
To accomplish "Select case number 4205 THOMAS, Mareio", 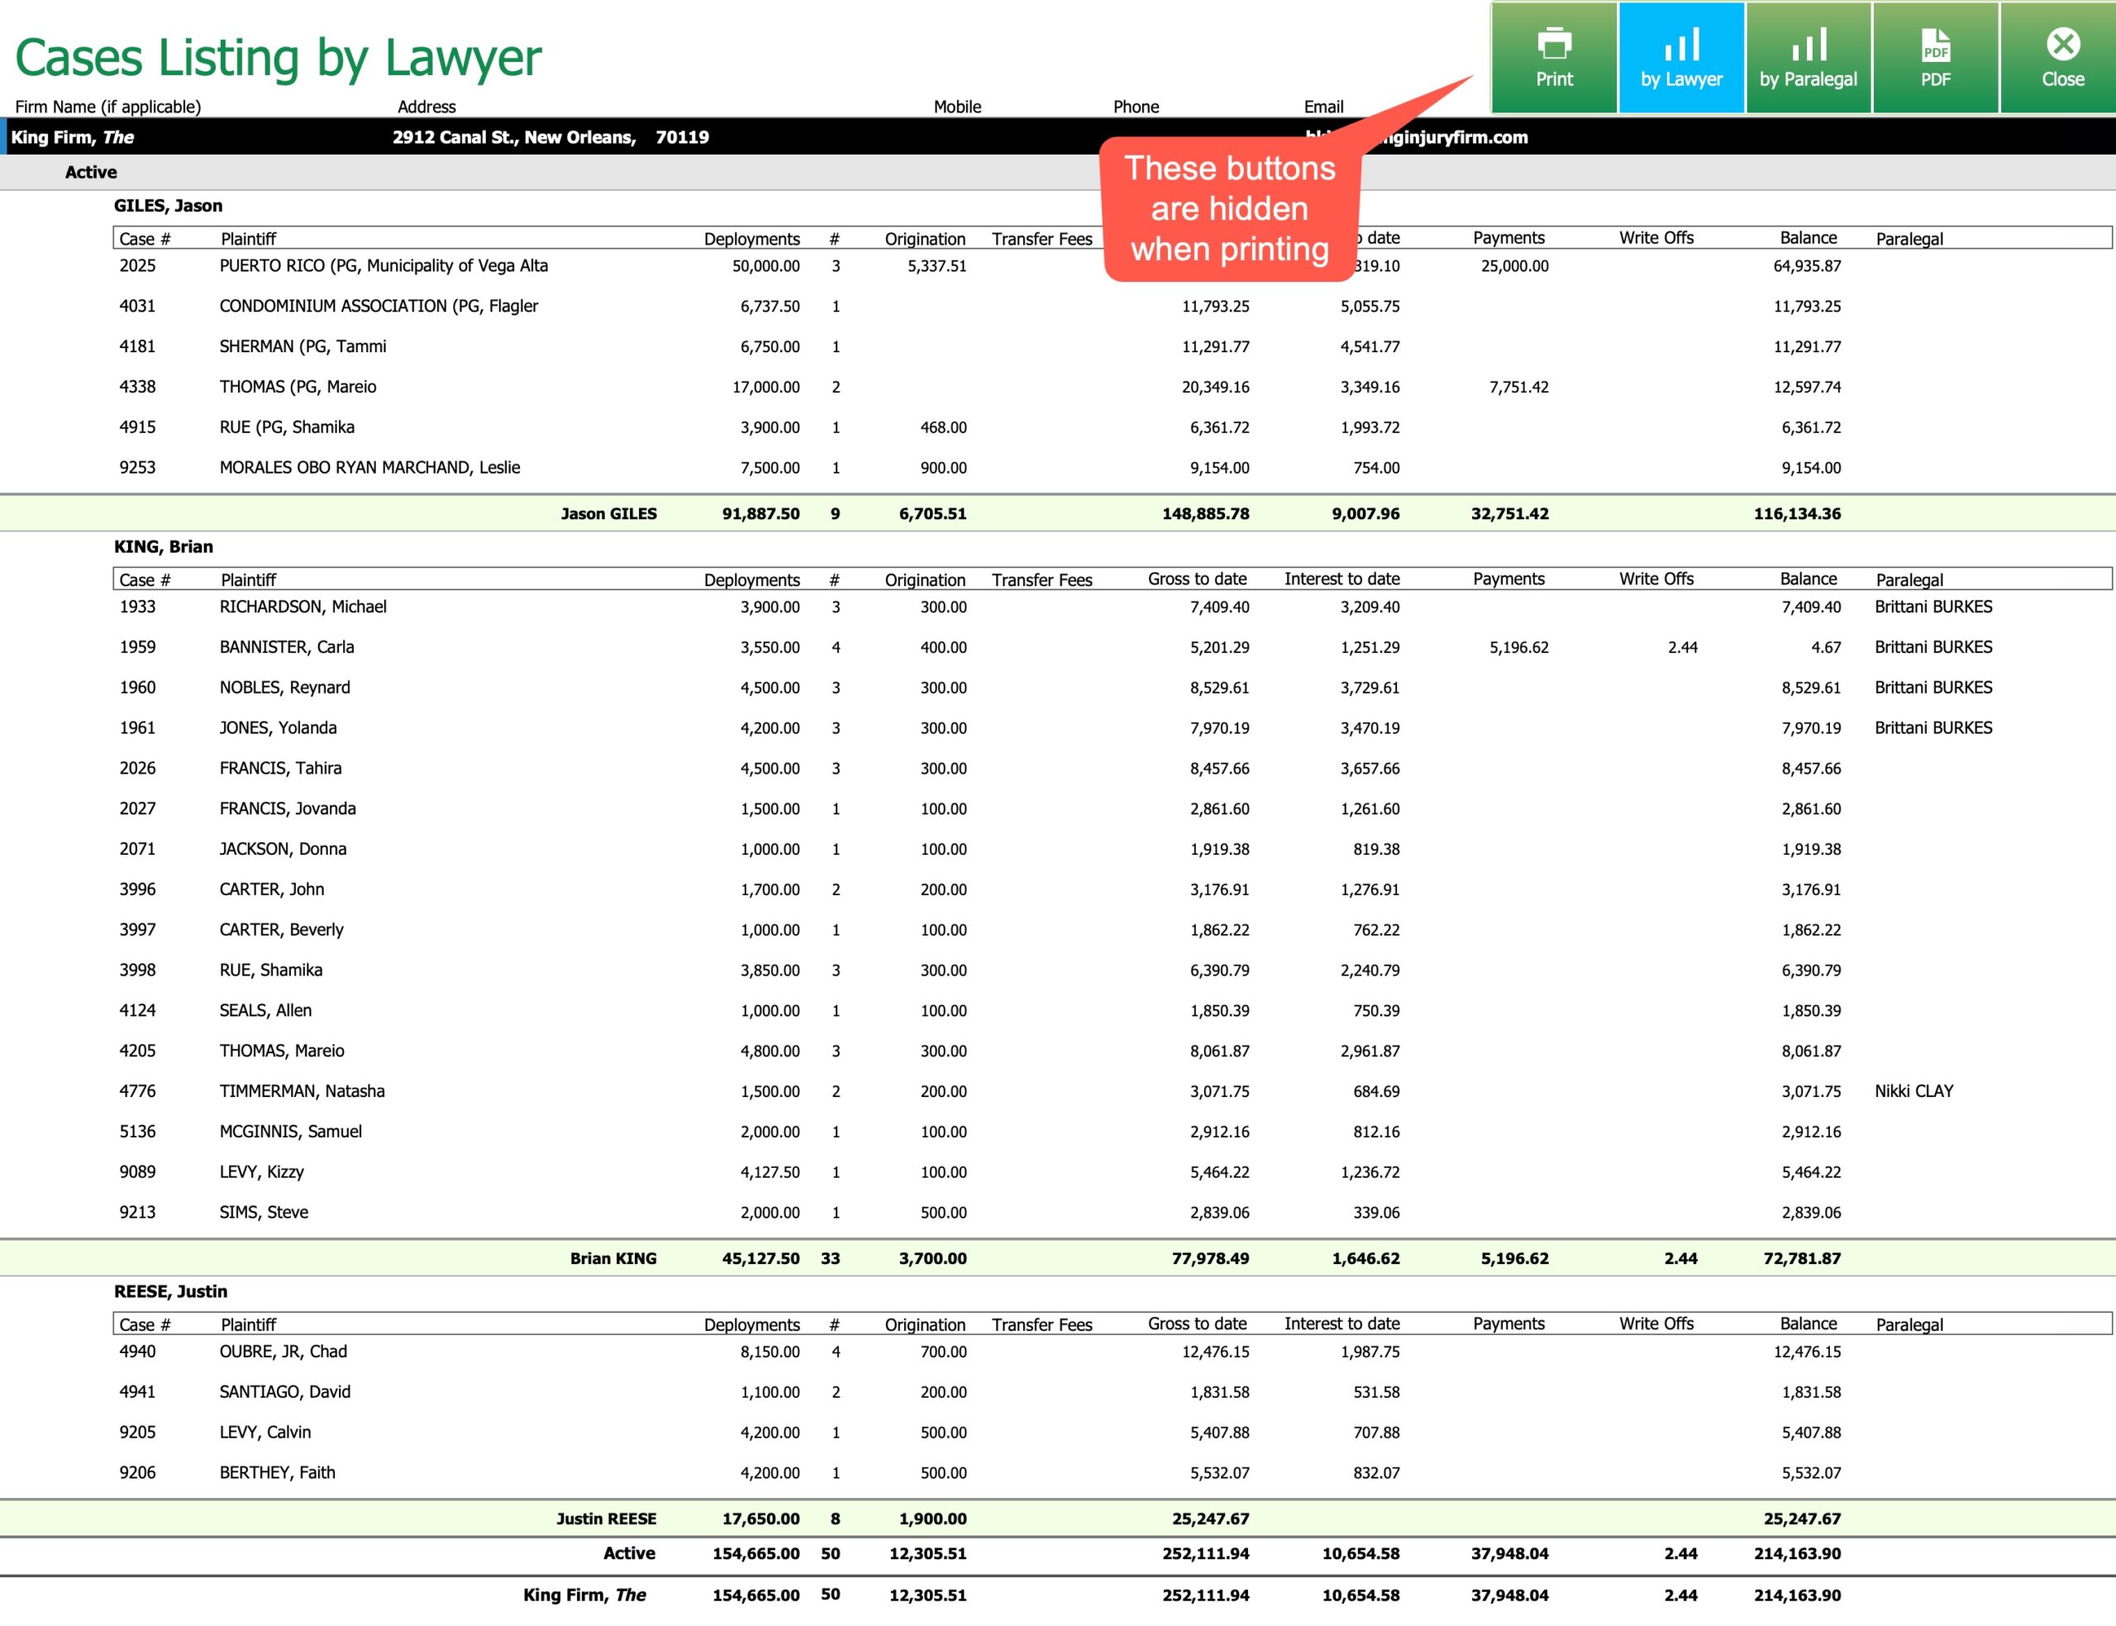I will (137, 1051).
